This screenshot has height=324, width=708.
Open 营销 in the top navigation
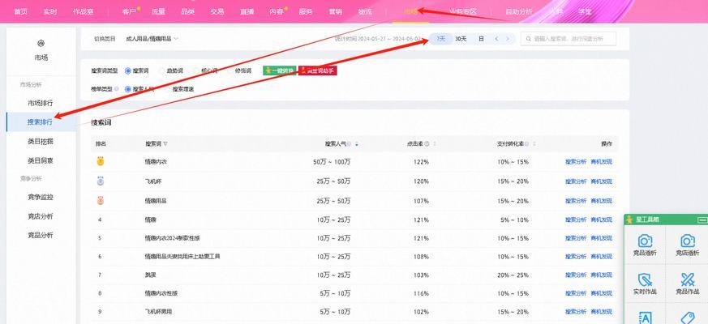[x=336, y=11]
